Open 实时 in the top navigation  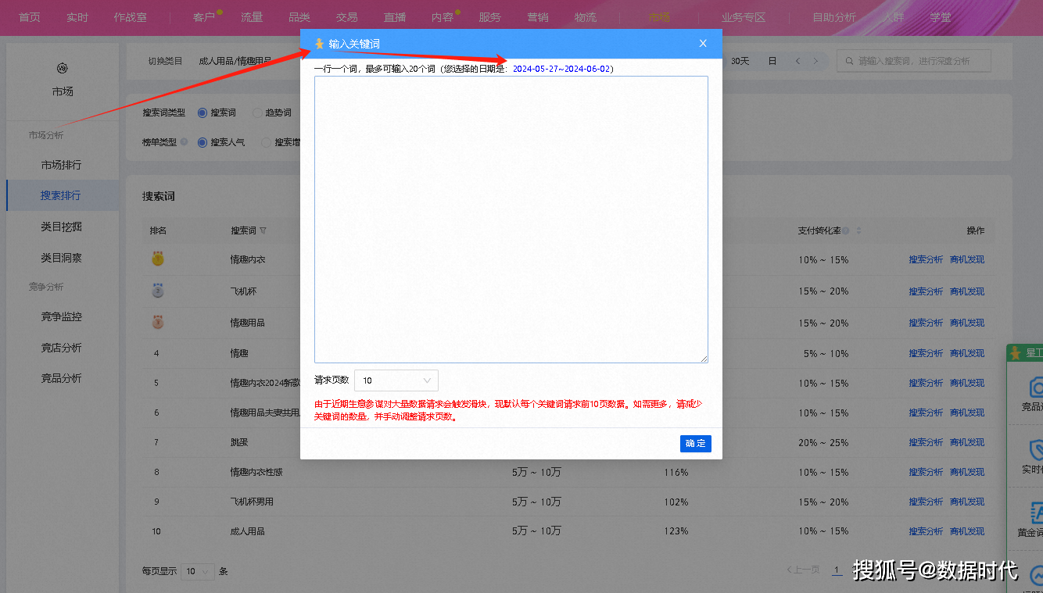(x=77, y=17)
